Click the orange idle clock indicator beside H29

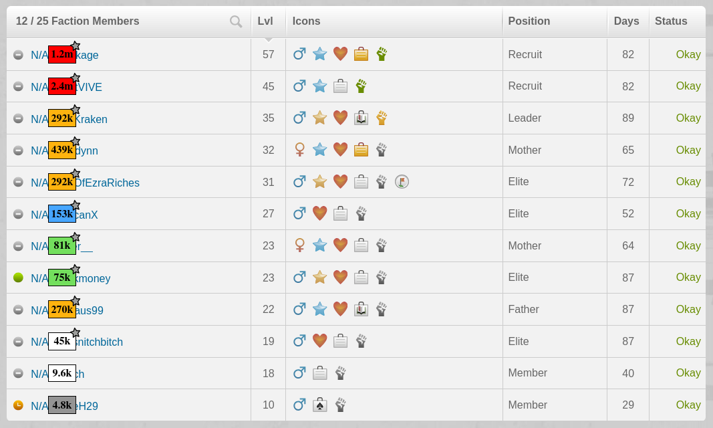(x=18, y=405)
